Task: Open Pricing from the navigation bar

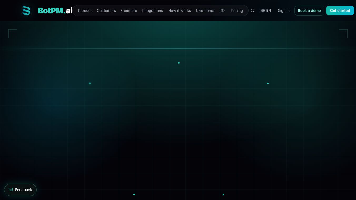Action: 237,11
